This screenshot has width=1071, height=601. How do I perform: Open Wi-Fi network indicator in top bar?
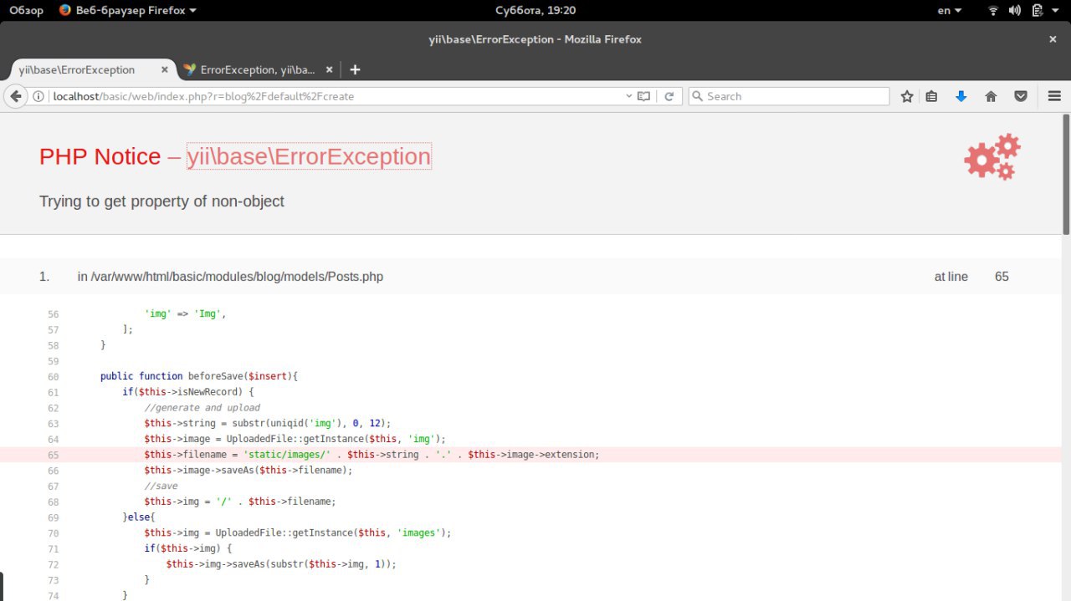tap(993, 10)
